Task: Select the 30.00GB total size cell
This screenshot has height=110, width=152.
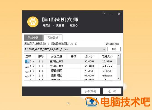Action: (89, 61)
